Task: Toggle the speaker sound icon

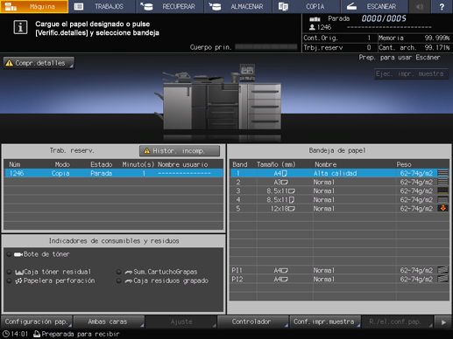Action: [x=420, y=6]
